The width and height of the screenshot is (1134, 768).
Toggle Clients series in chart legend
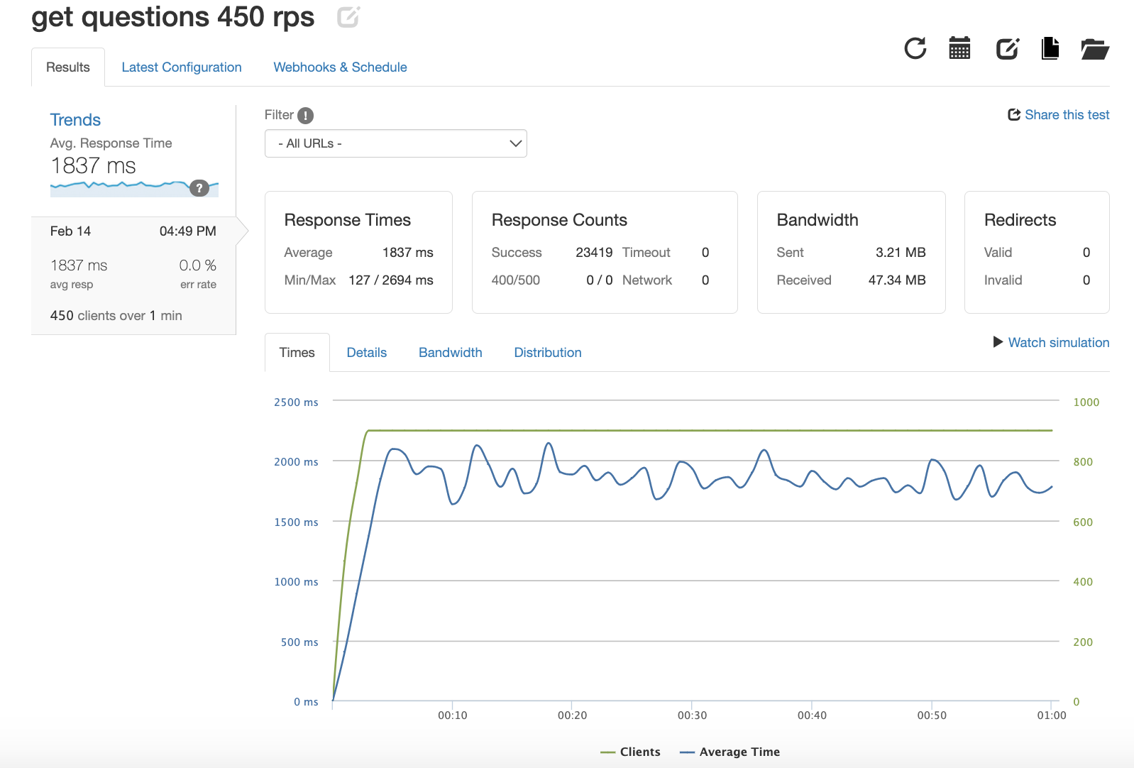click(630, 752)
